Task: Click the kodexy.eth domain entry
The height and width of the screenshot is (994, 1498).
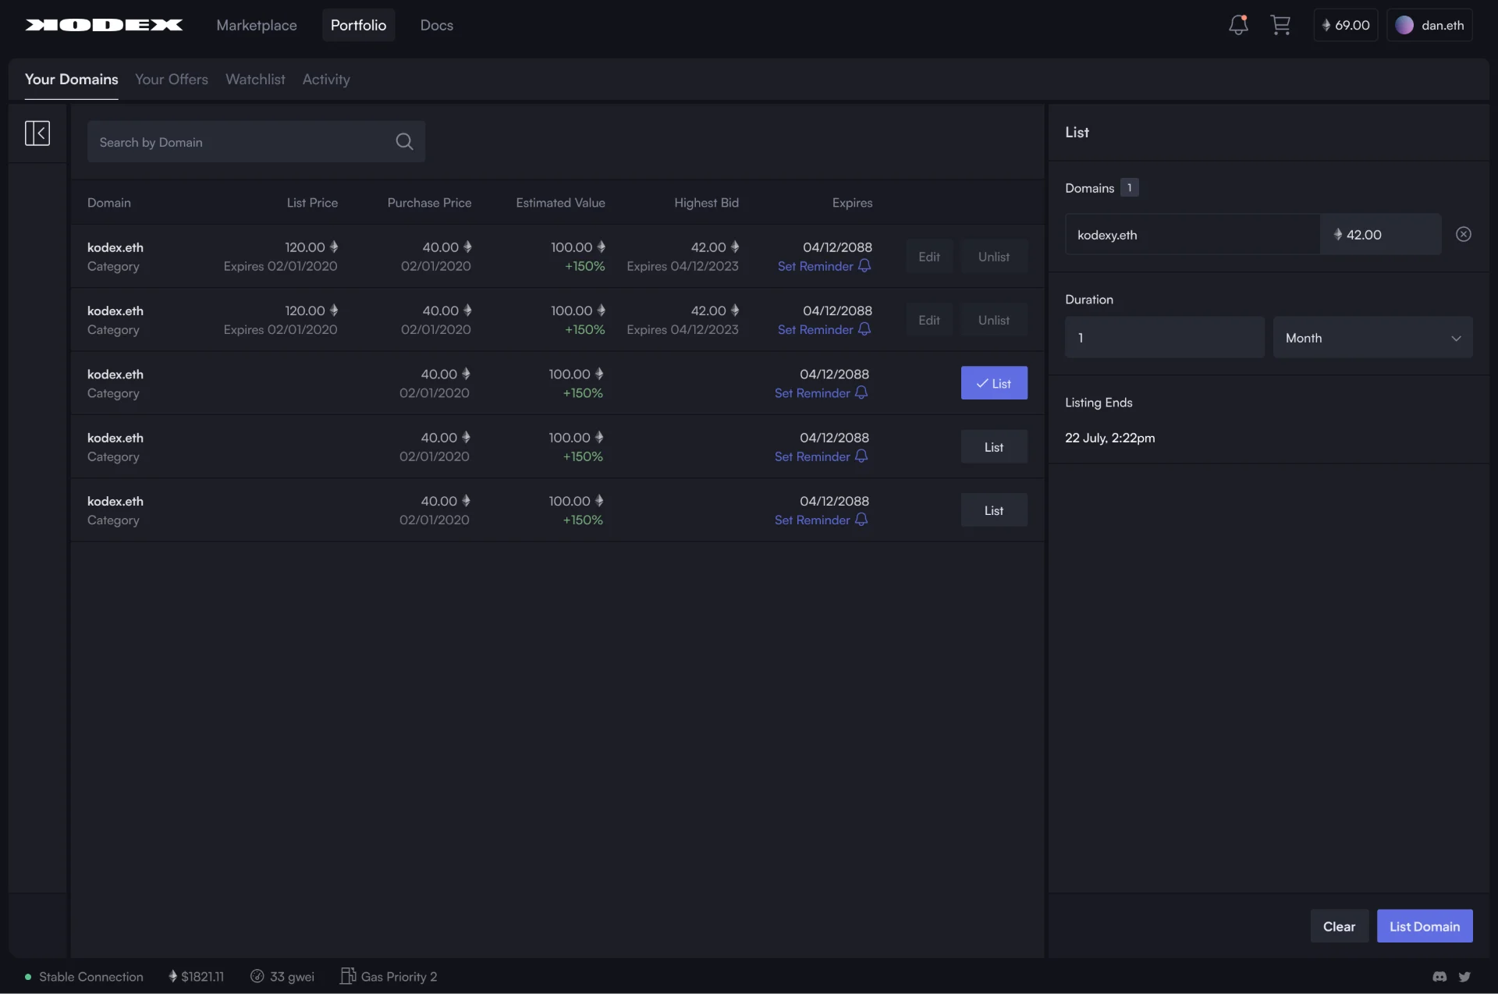Action: pos(1192,234)
